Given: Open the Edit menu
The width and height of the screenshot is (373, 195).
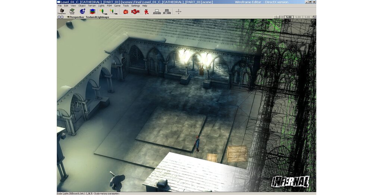Looking at the screenshot, I should pyautogui.click(x=66, y=6).
